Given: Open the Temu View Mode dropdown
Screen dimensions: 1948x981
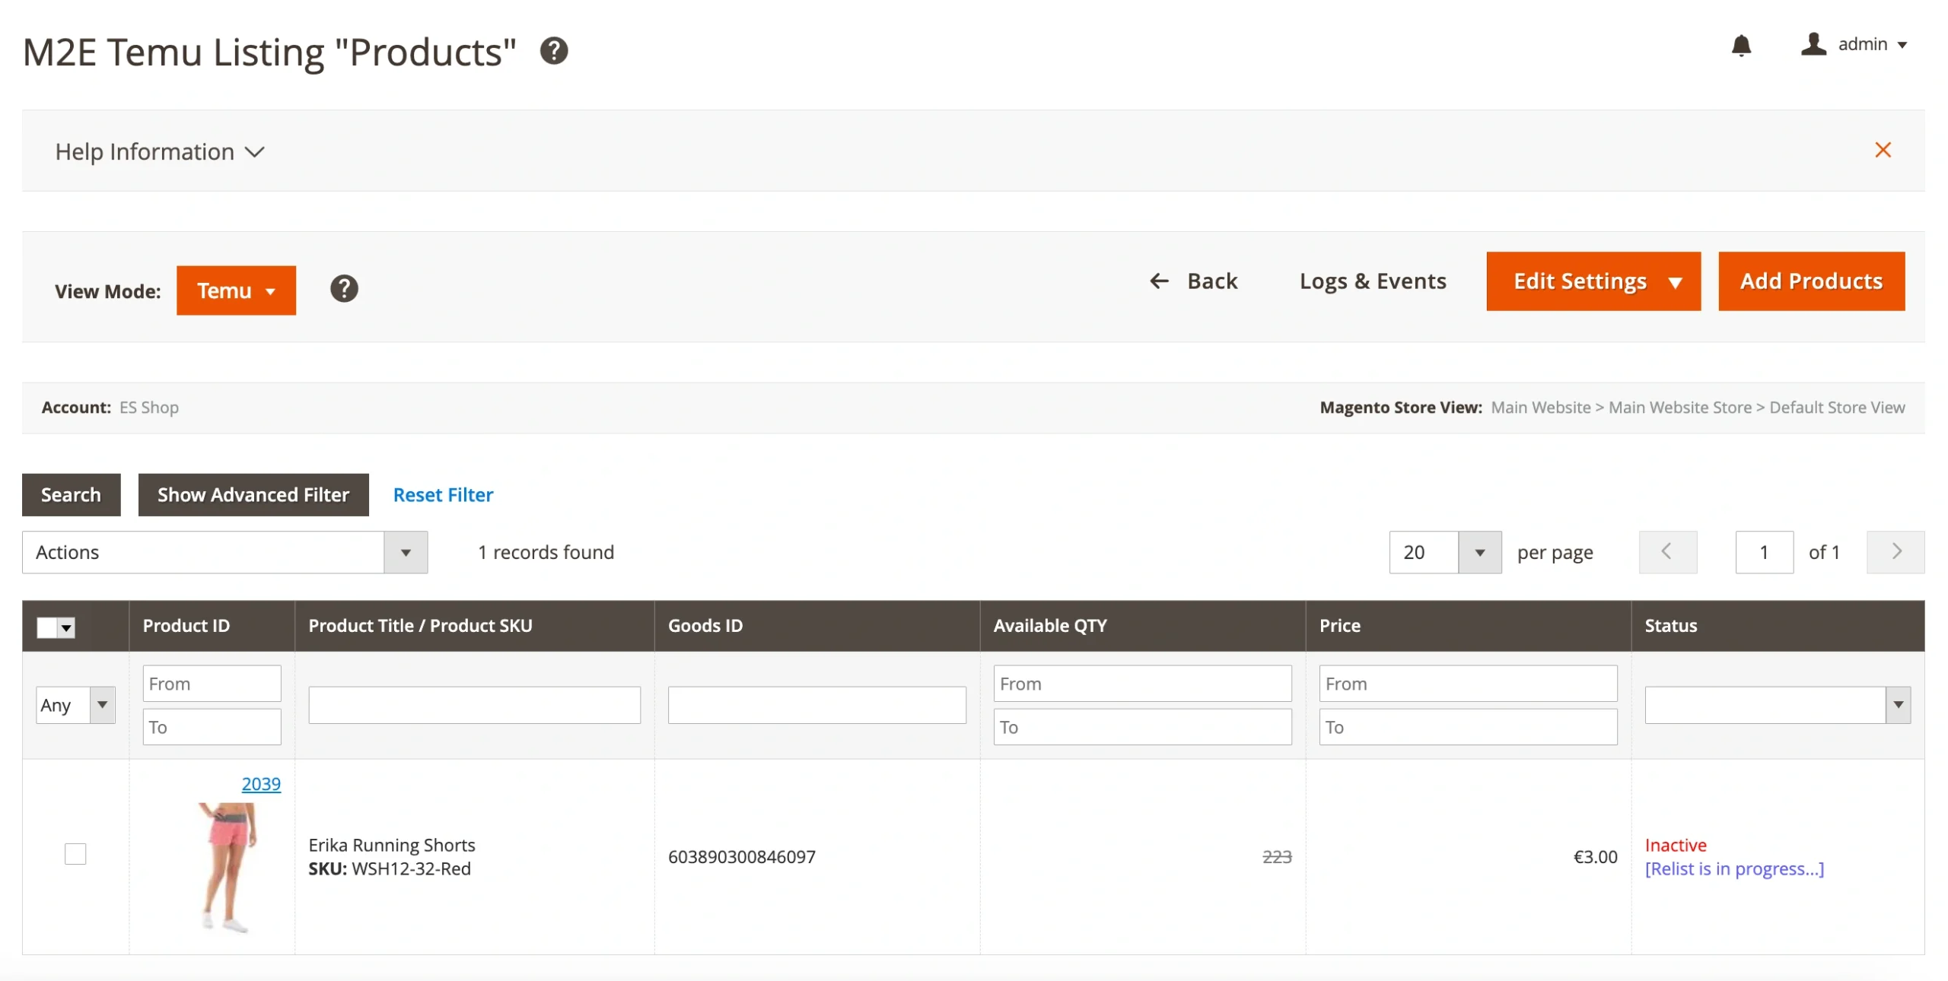Looking at the screenshot, I should click(x=236, y=290).
